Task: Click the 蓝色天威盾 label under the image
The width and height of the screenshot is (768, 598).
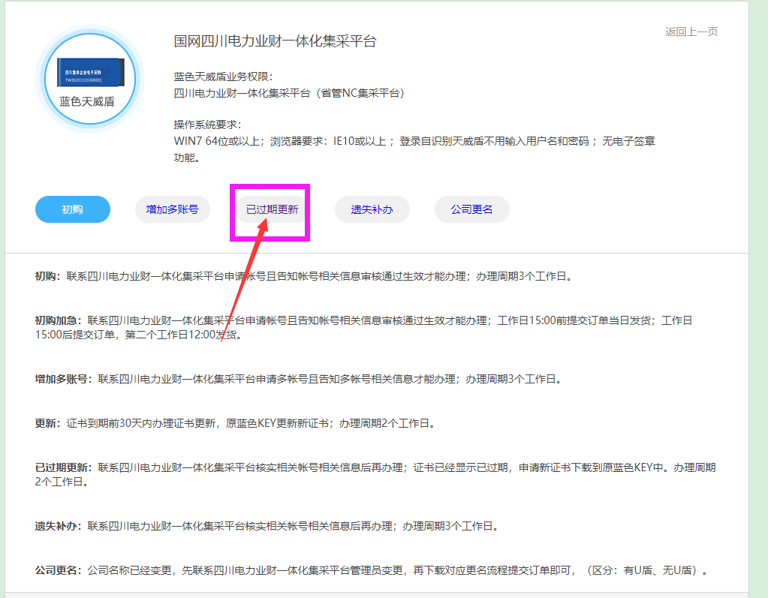Action: click(87, 101)
